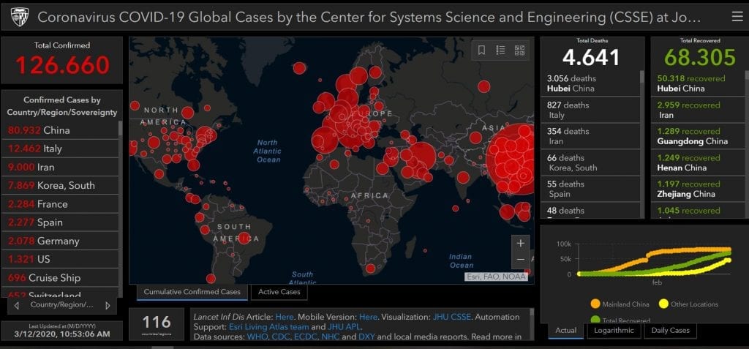Open the WHO data source link
The height and width of the screenshot is (349, 749).
coord(258,337)
